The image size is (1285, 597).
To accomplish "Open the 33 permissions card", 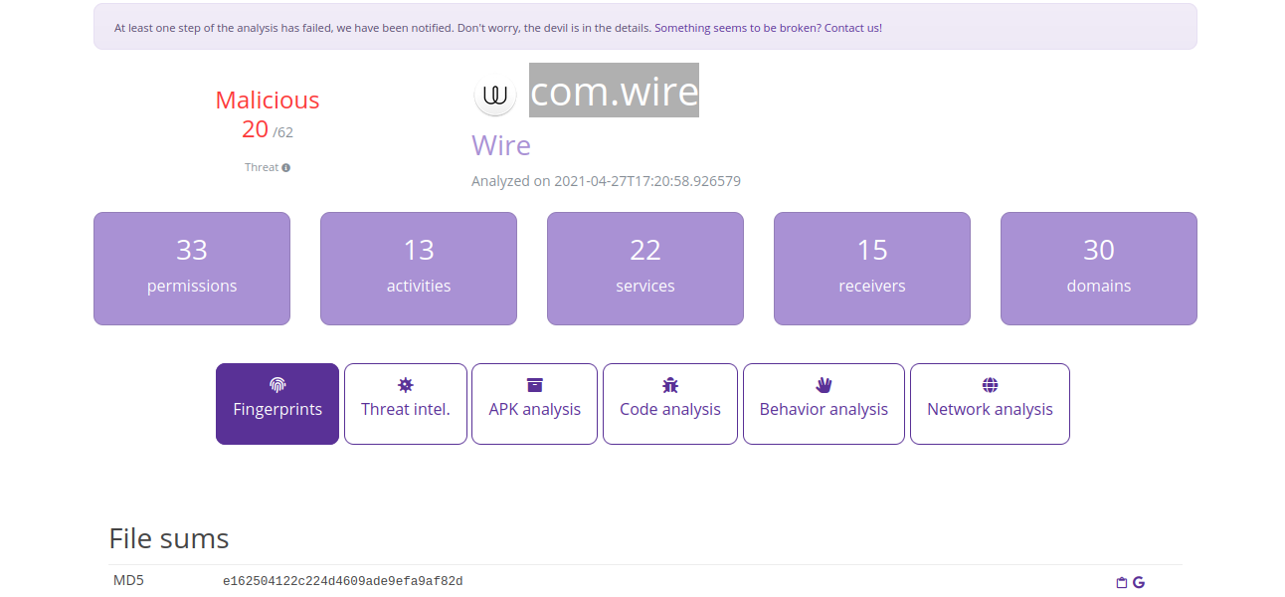I will [192, 269].
